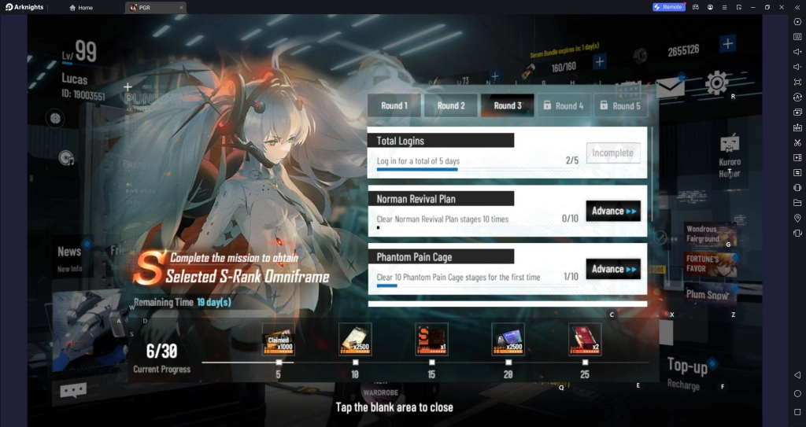Start the video recorder sidebar icon
The height and width of the screenshot is (427, 806).
click(797, 157)
